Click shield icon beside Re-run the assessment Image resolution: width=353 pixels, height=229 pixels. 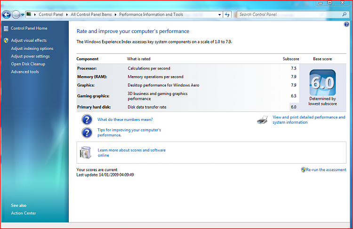[x=303, y=170]
